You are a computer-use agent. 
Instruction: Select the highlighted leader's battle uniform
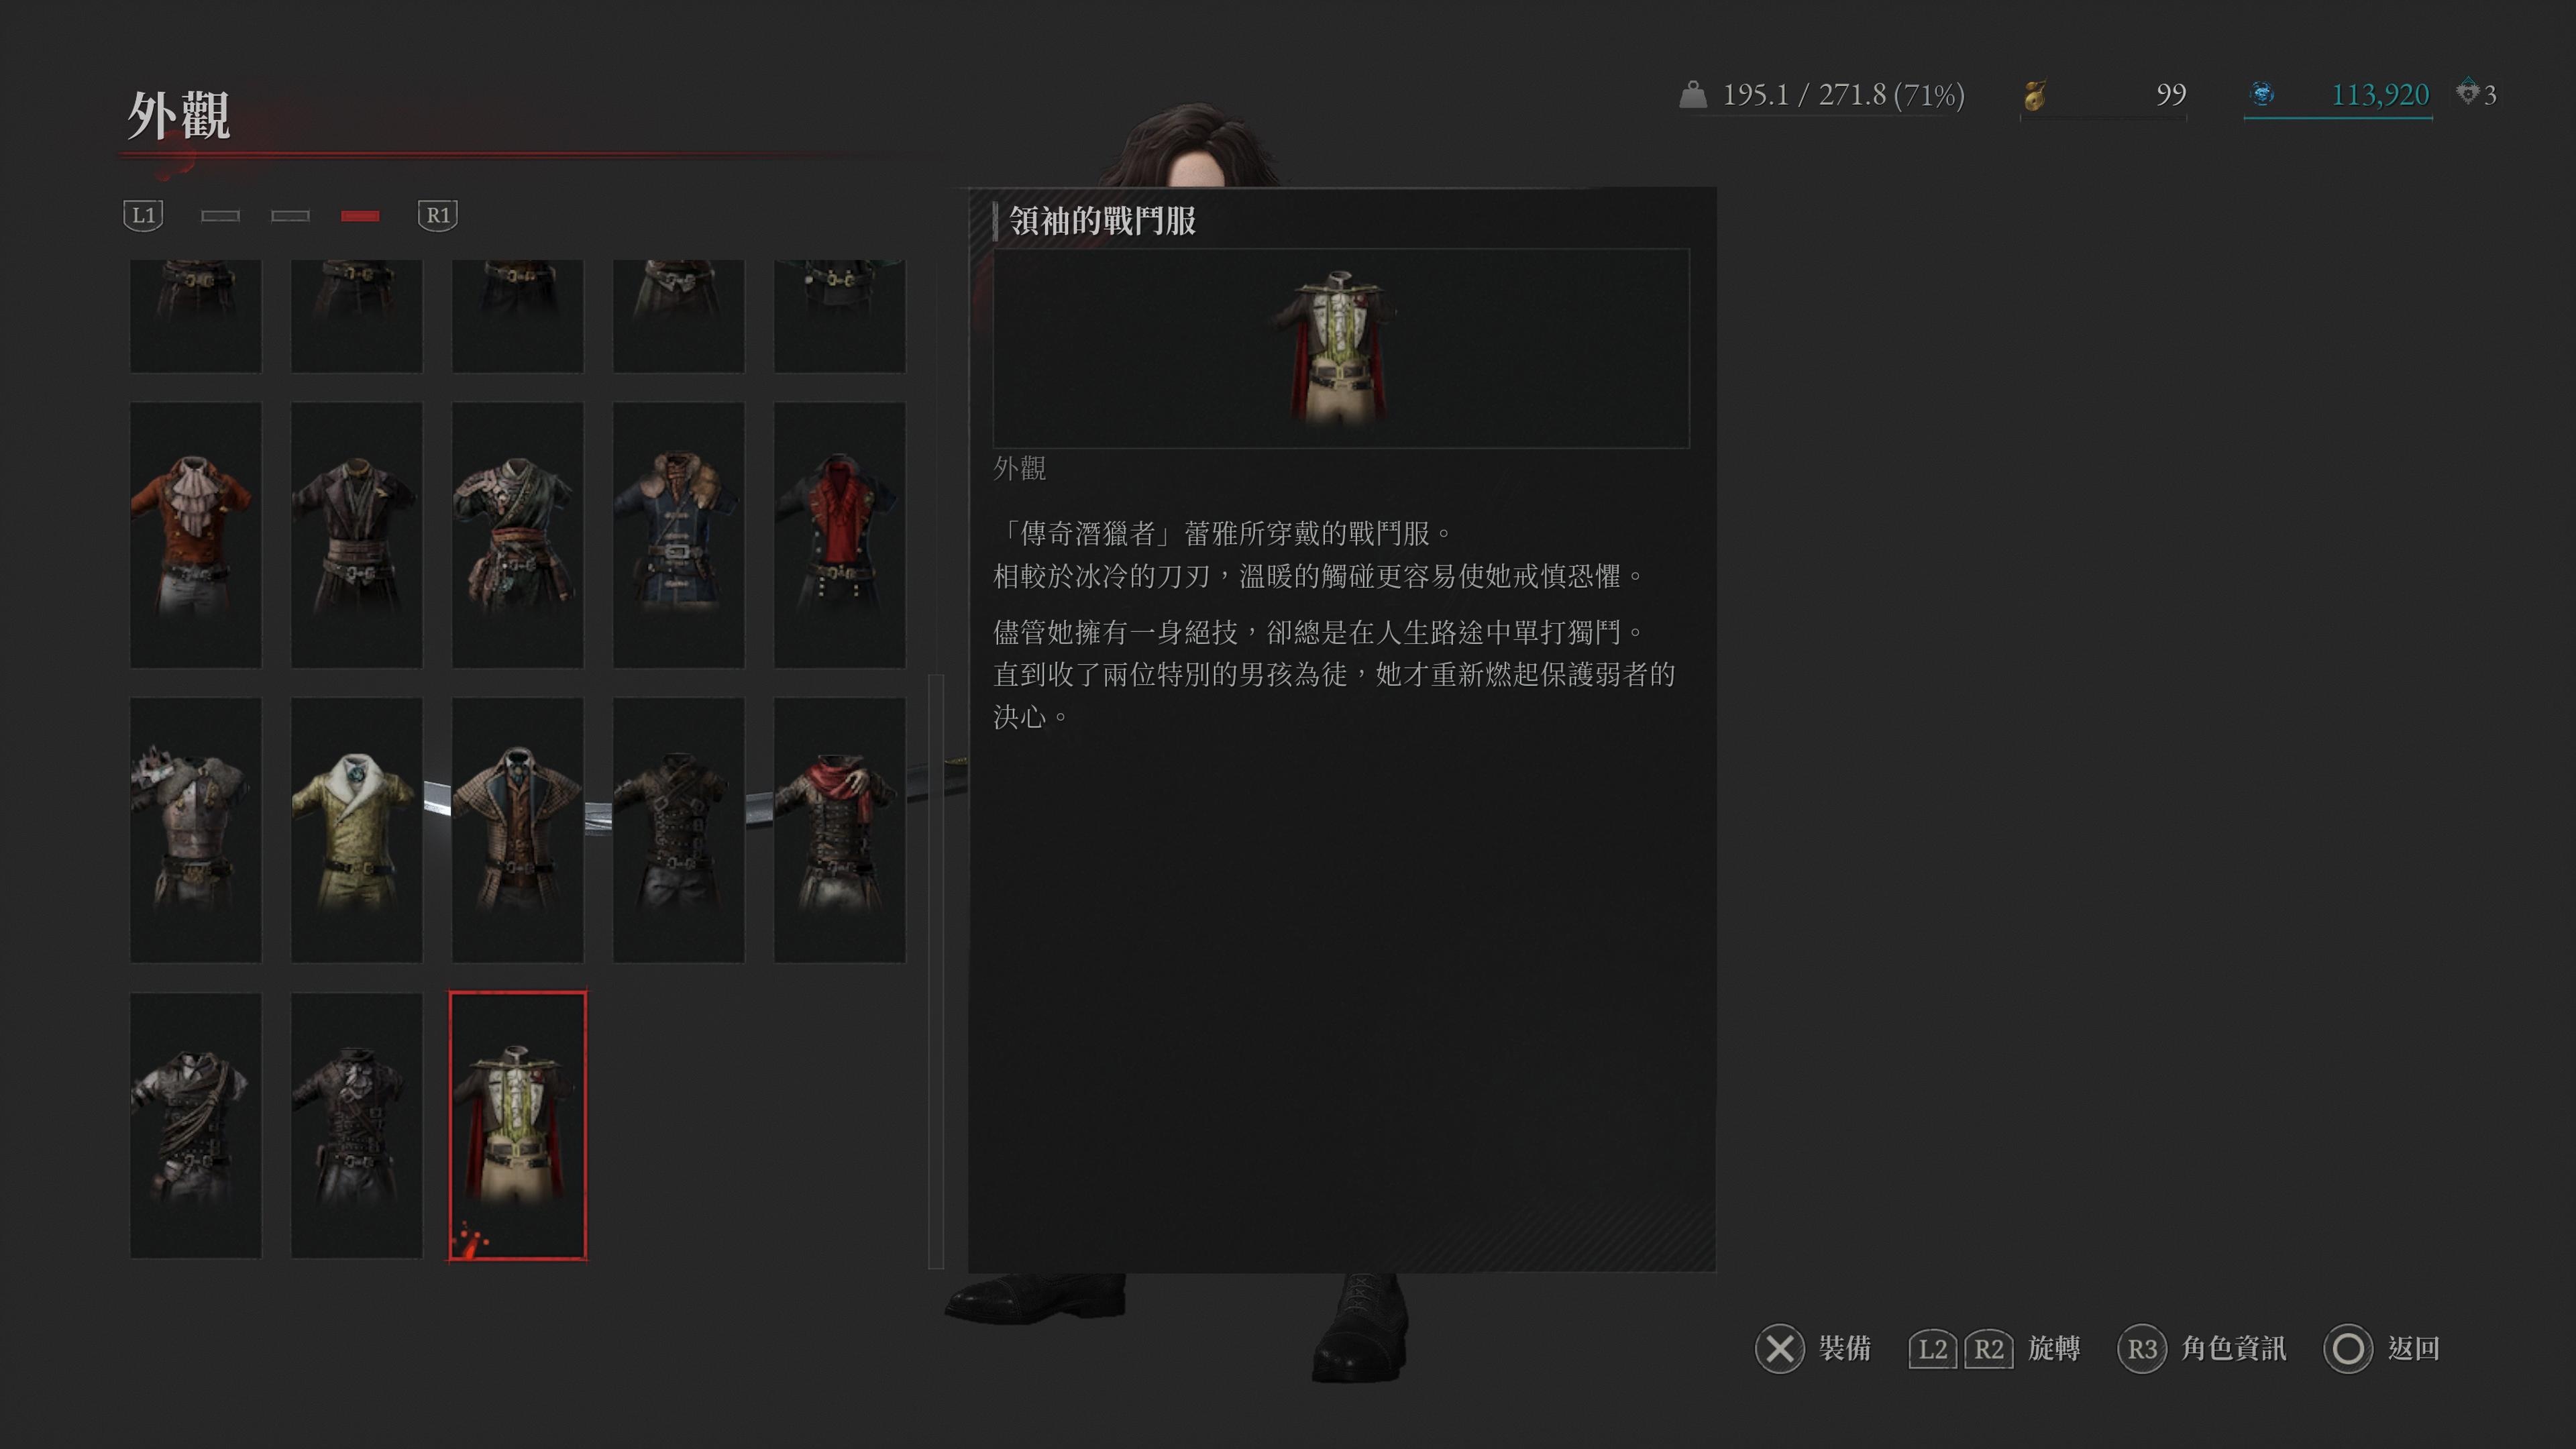[x=517, y=1125]
